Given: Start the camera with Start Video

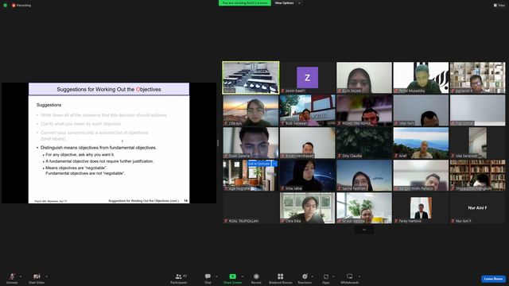Looking at the screenshot, I should pos(37,278).
